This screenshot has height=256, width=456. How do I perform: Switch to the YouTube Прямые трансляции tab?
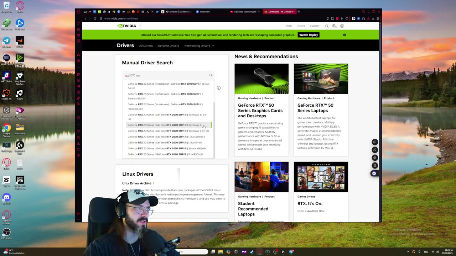tap(245, 12)
